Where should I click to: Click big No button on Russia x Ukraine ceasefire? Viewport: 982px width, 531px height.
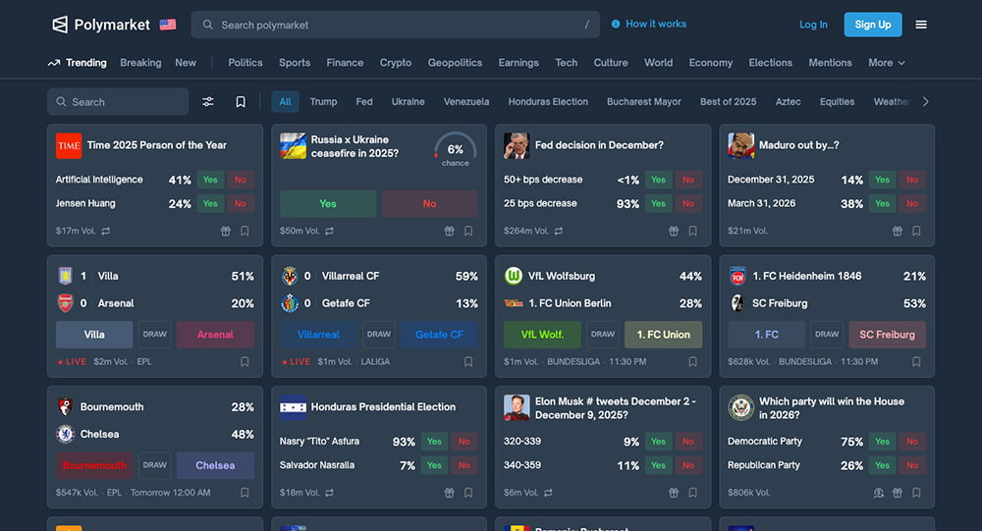point(430,203)
